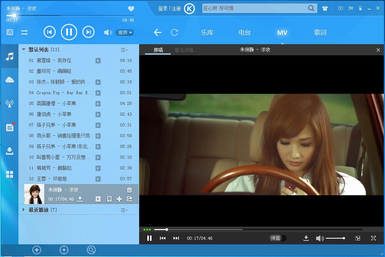
Task: Open the 默认列表 list menu dropdown
Action: point(124,50)
